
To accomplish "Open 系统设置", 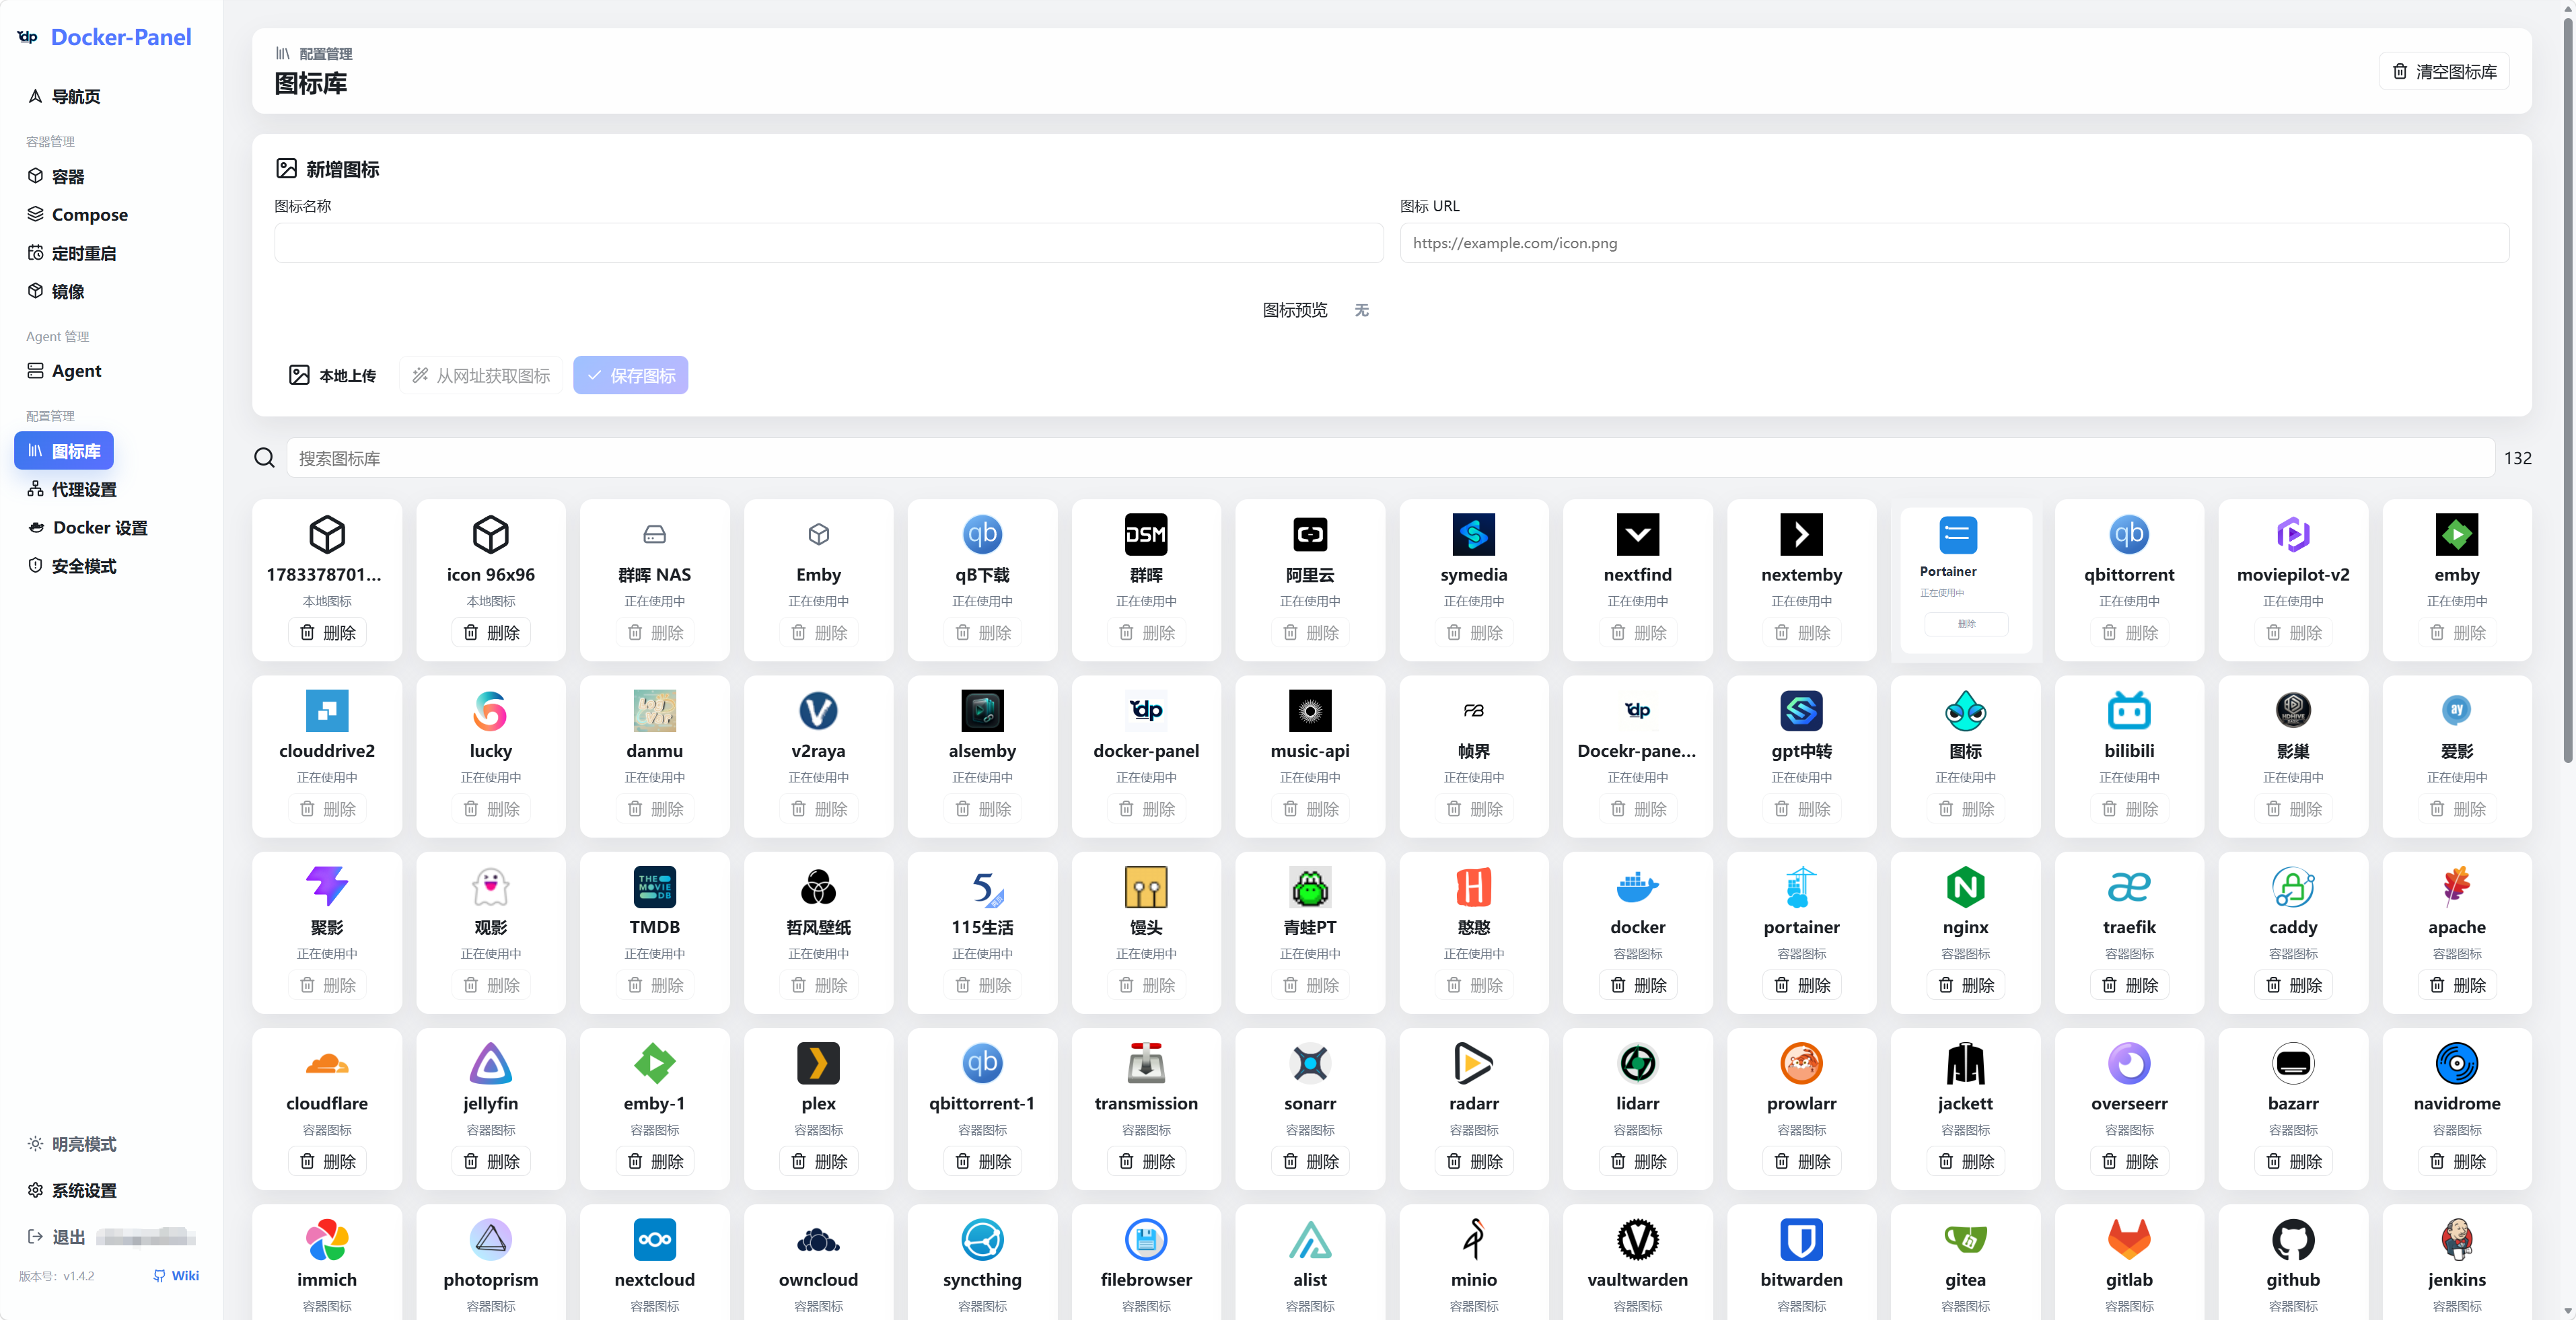I will coord(72,1191).
